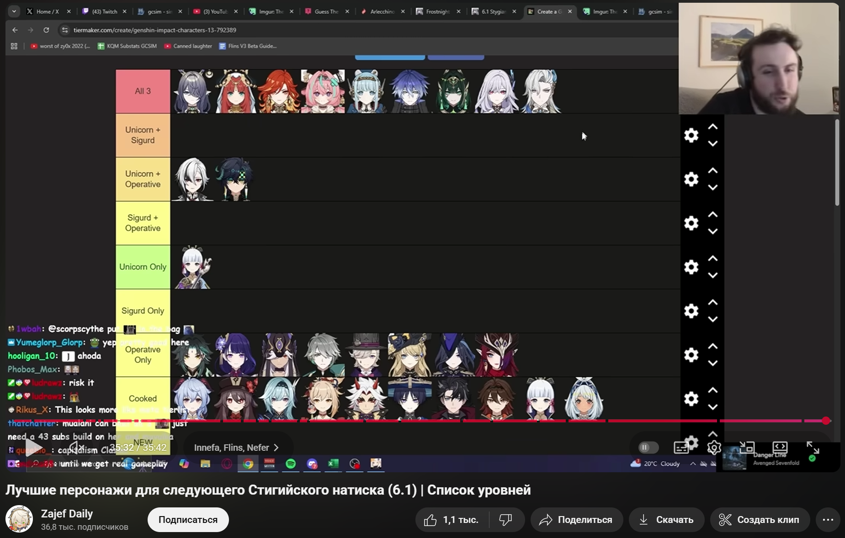Open settings gear for Unicorn + Sigurd row
This screenshot has width=845, height=538.
691,135
